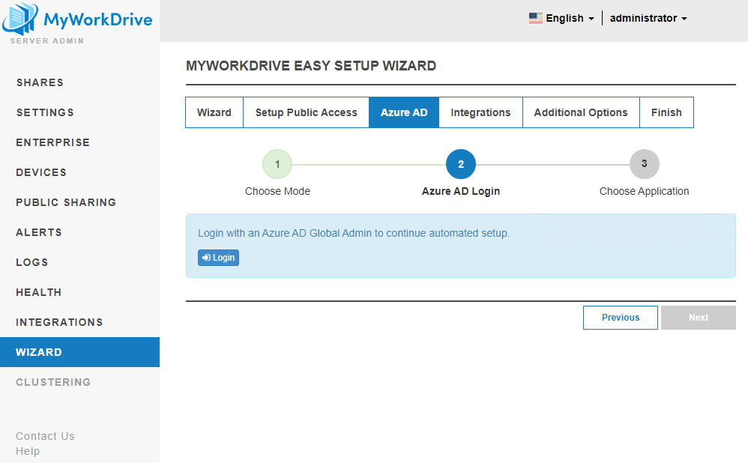
Task: Switch to the Finish tab
Action: [x=666, y=112]
